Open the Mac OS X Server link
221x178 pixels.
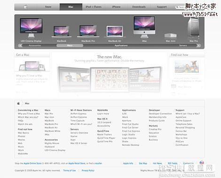coord(79,143)
